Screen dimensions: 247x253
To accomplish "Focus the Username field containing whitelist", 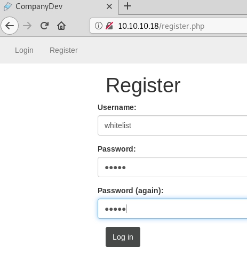I will (x=172, y=125).
